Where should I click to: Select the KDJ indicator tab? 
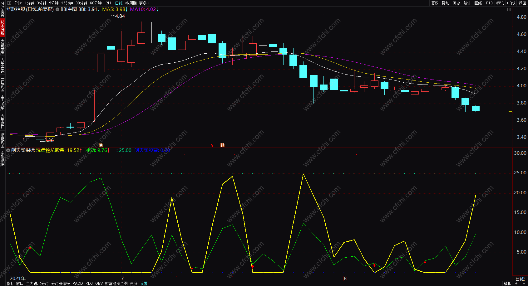tap(89, 284)
